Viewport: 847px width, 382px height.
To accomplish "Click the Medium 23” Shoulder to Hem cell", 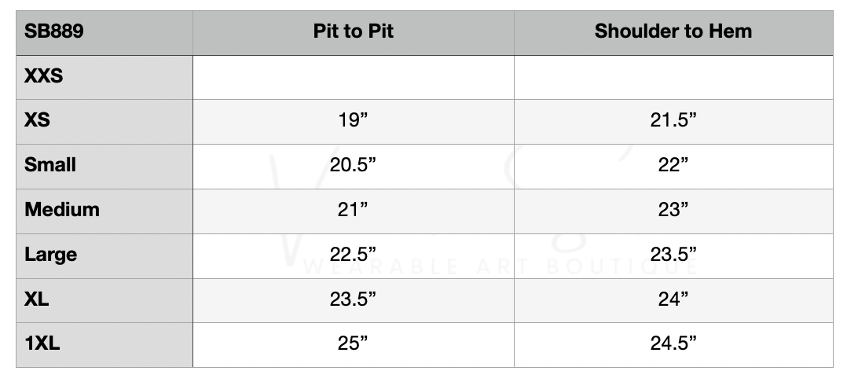I will (x=673, y=210).
